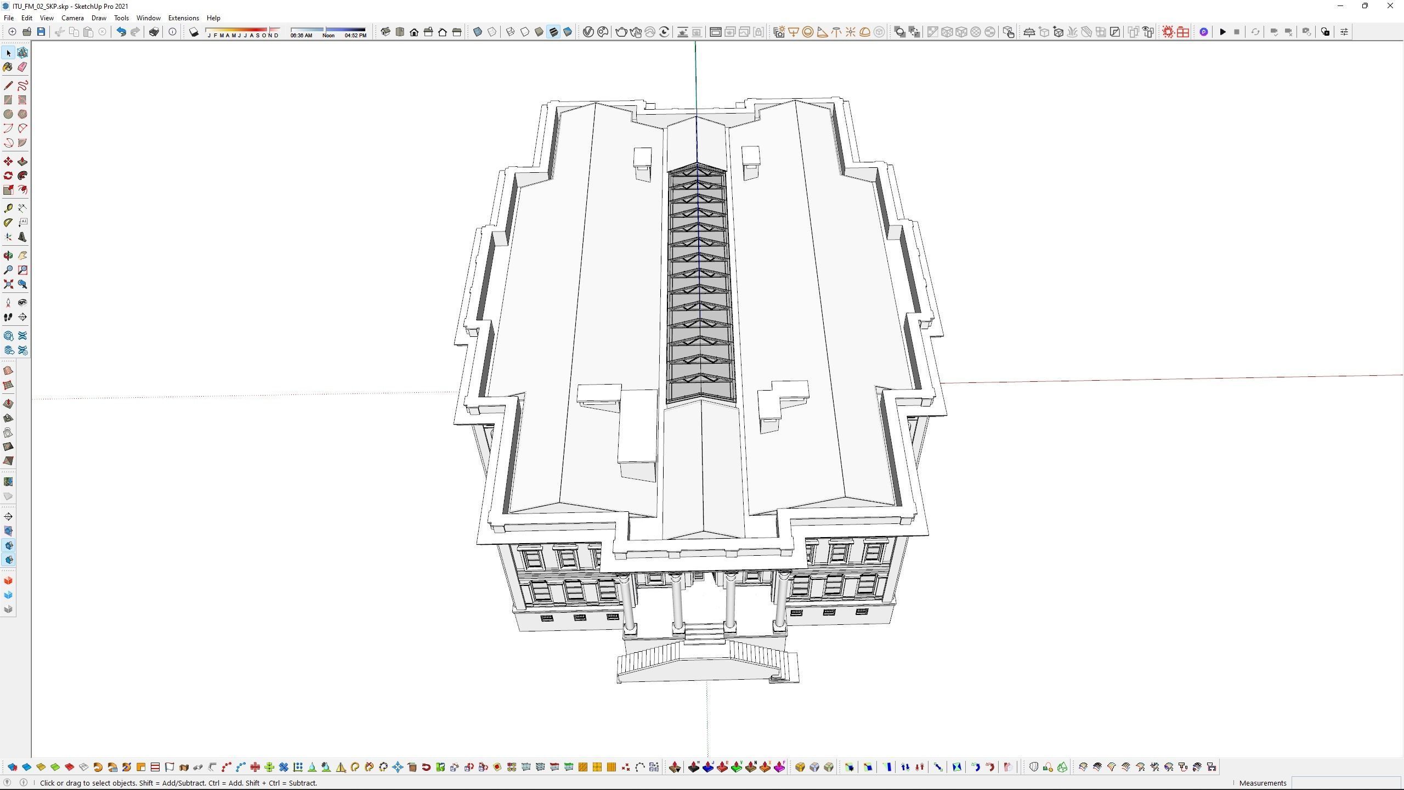
Task: Toggle X-Ray face style
Action: tap(478, 32)
